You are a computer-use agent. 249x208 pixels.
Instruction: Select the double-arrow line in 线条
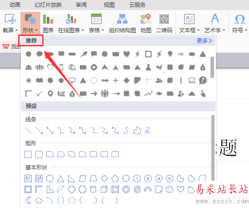coord(50,130)
